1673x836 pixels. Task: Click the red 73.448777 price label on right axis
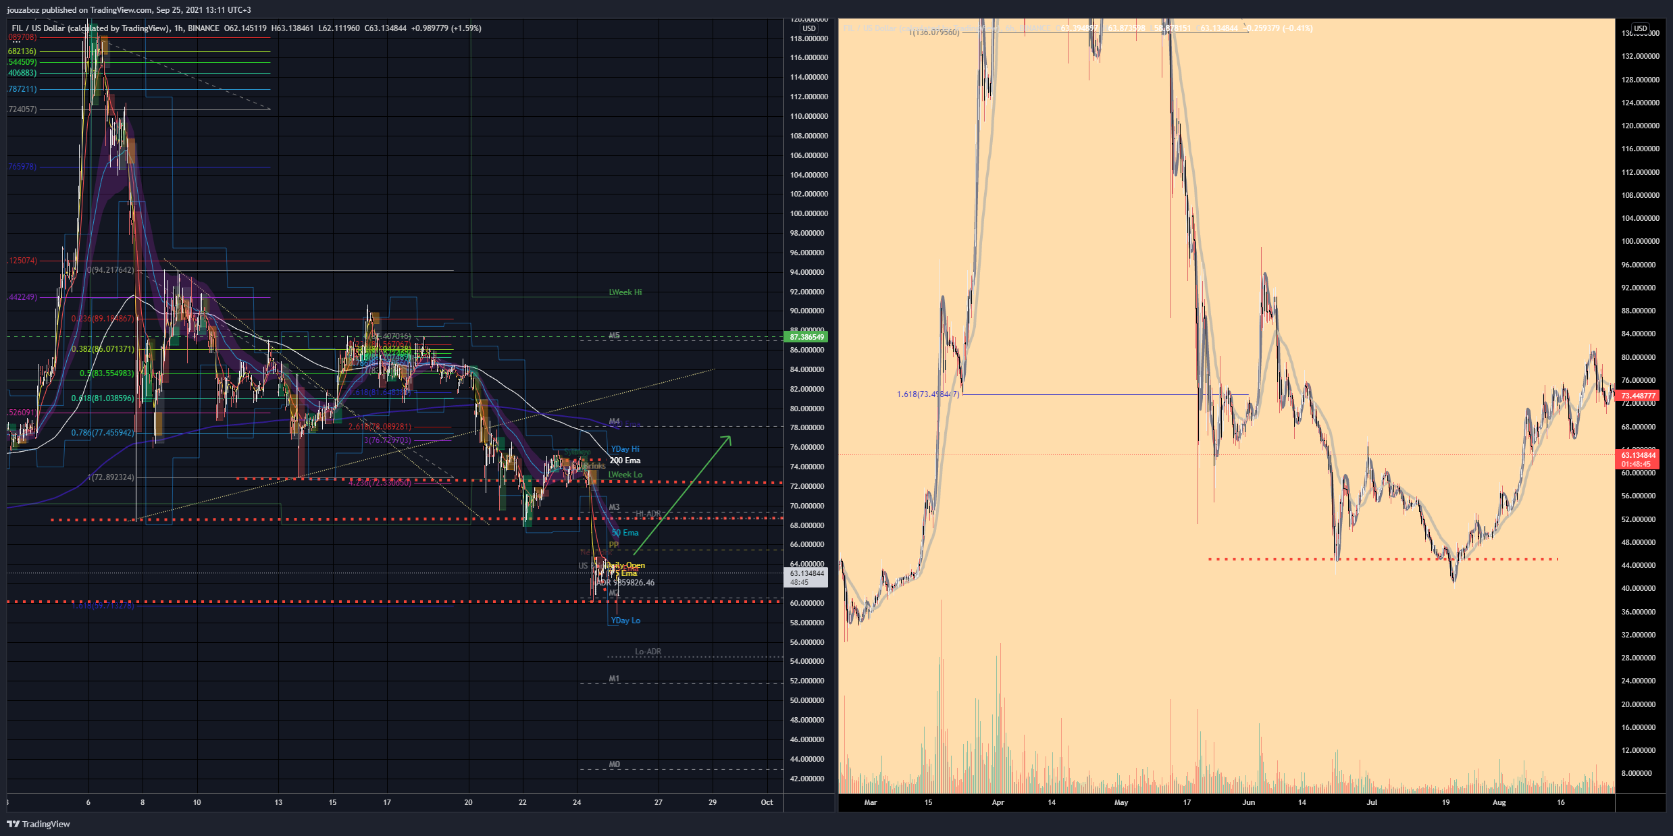pyautogui.click(x=1639, y=396)
